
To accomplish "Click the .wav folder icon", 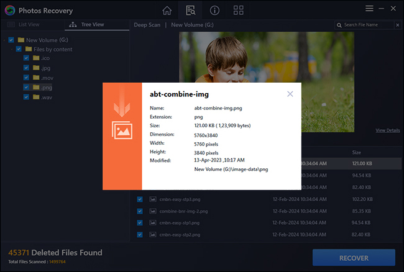I will pyautogui.click(x=36, y=97).
